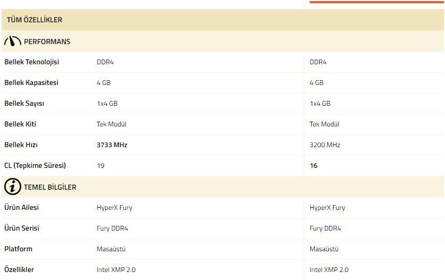Click first product's DDR4 technology value

click(x=105, y=62)
